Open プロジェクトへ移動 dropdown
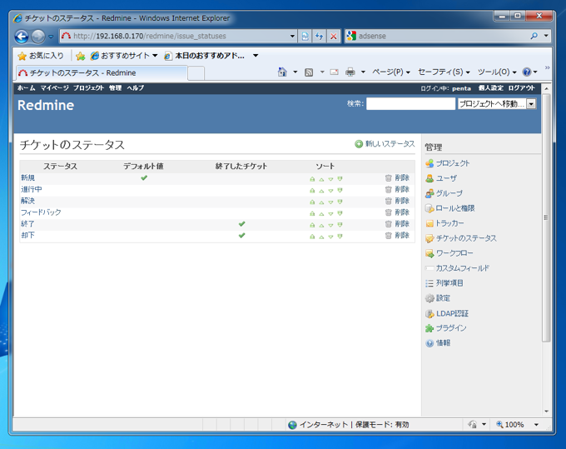 tap(497, 104)
